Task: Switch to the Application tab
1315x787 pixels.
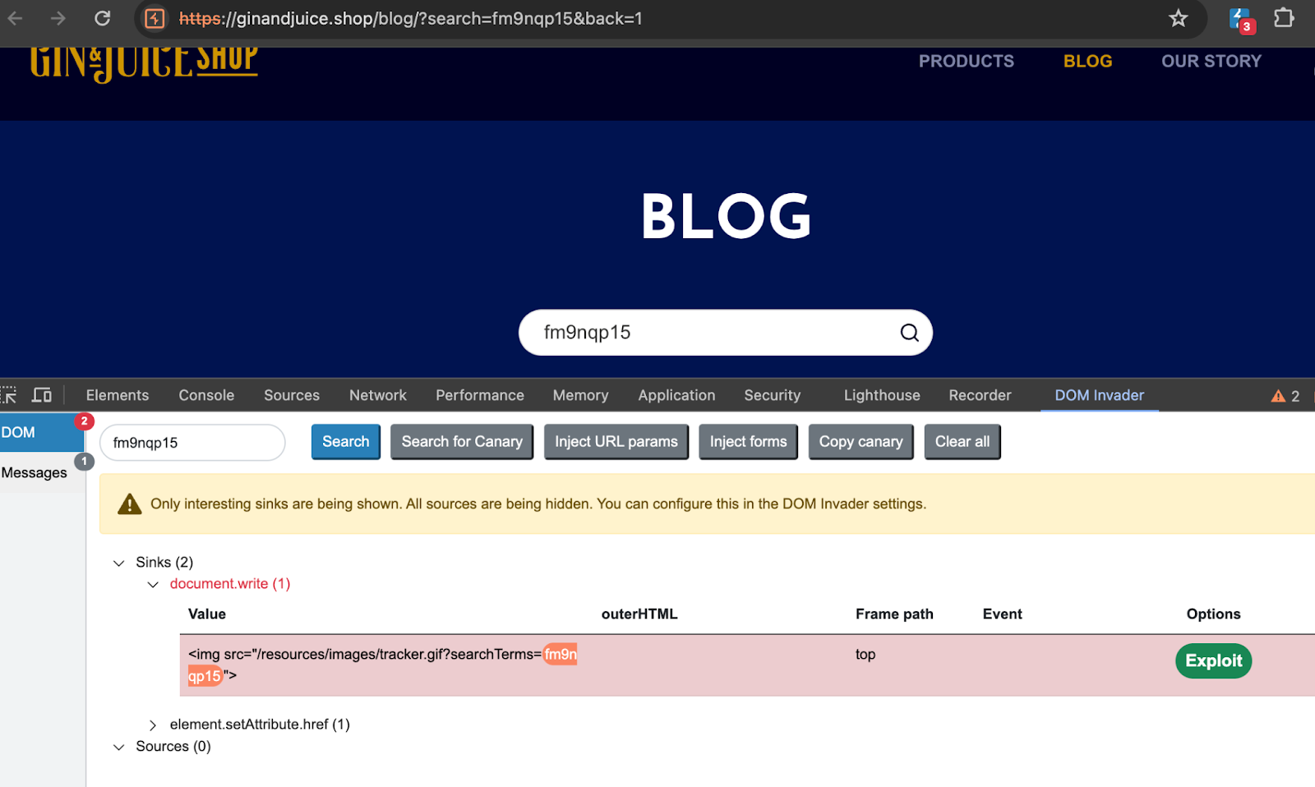Action: pyautogui.click(x=677, y=395)
